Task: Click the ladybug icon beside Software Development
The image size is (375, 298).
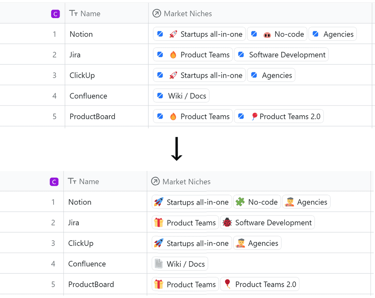Action: (x=227, y=223)
